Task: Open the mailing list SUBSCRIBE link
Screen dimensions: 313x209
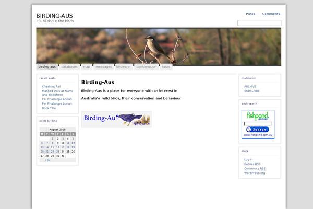Action: tap(252, 91)
